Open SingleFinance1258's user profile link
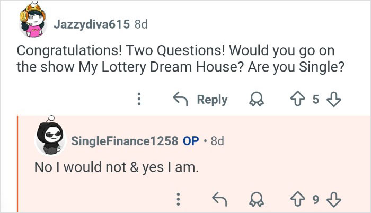Image resolution: width=371 pixels, height=213 pixels. click(x=125, y=140)
